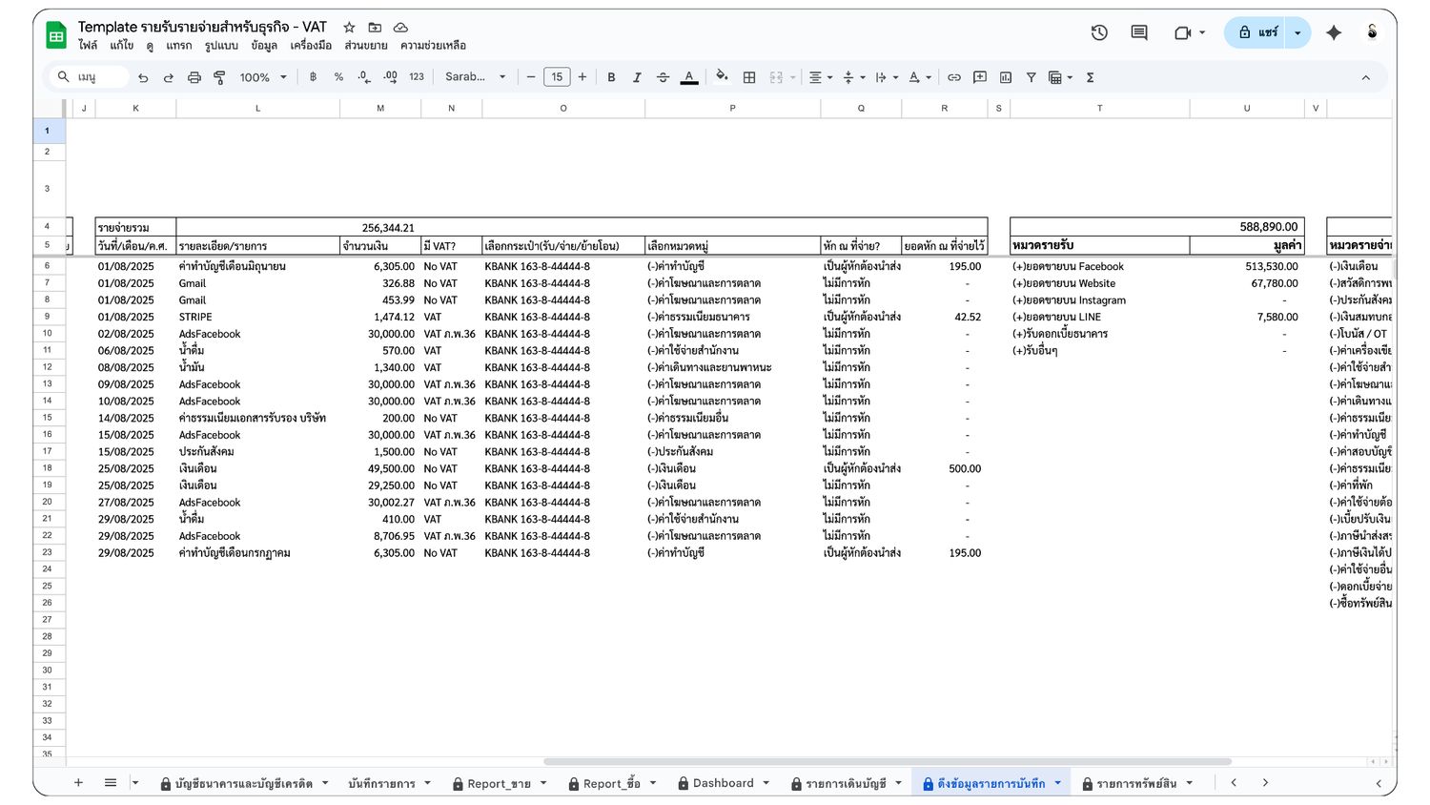Open the borders tool
This screenshot has height=805, width=1430.
749,77
